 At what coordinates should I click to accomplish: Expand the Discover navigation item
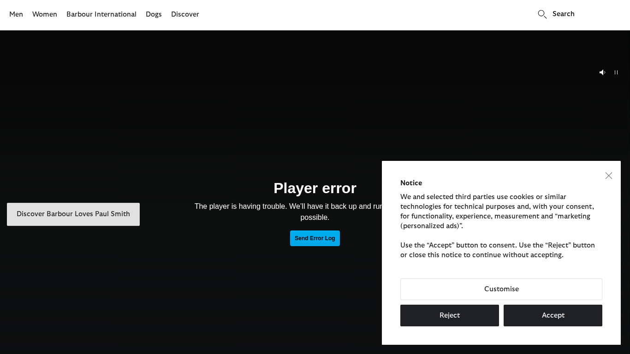185,14
